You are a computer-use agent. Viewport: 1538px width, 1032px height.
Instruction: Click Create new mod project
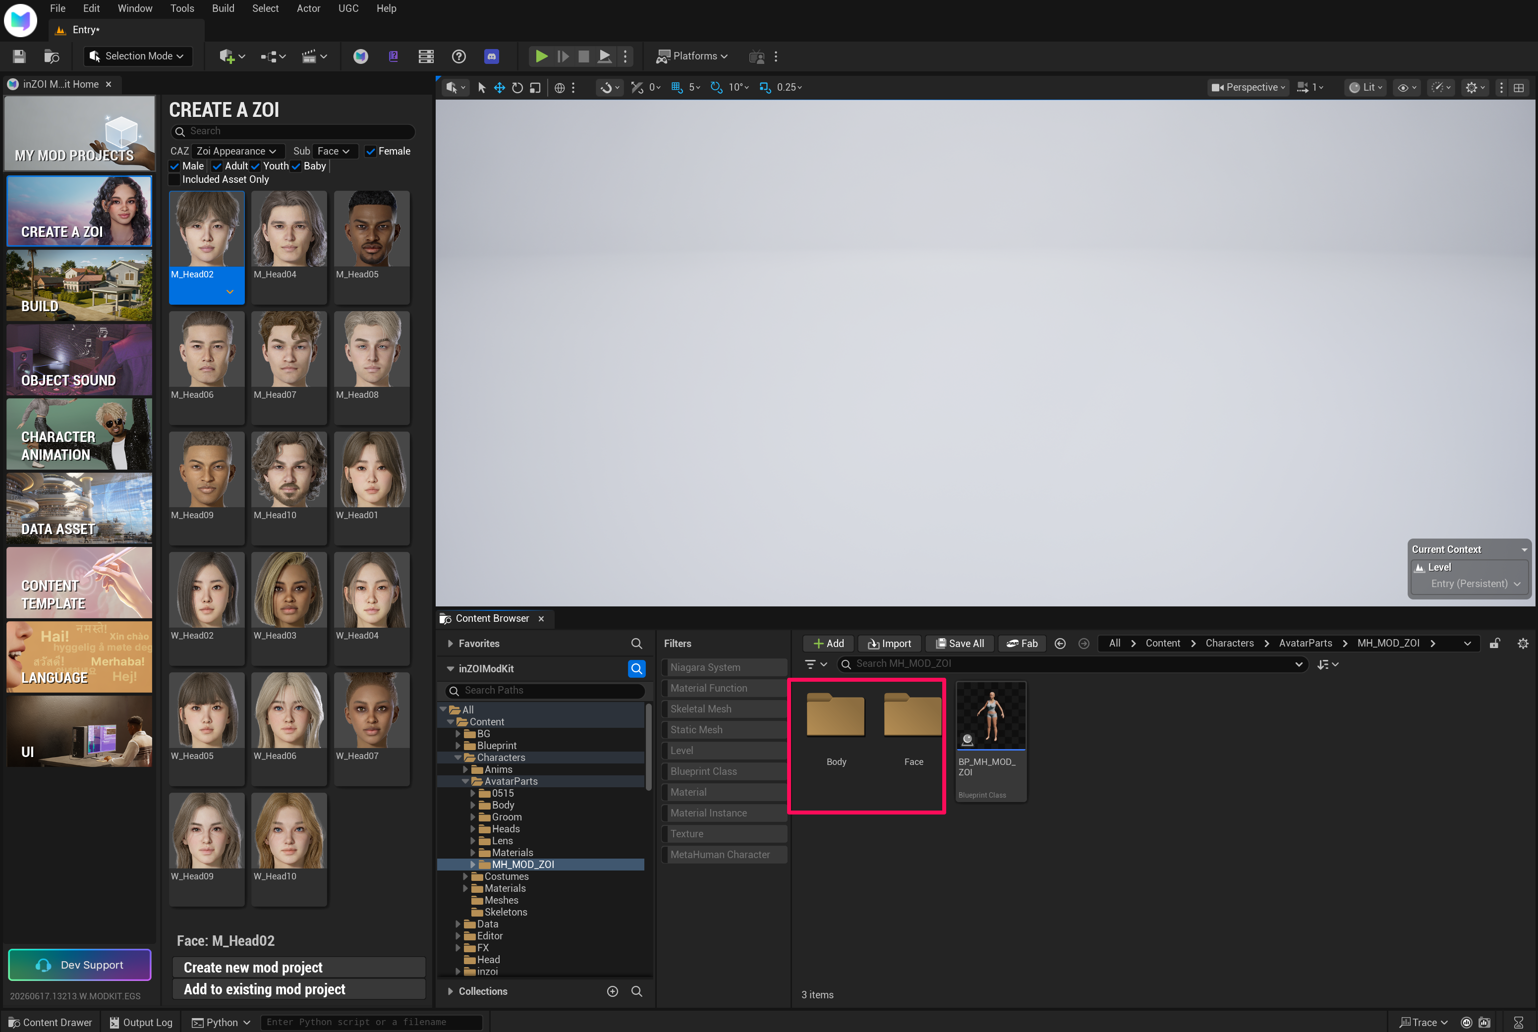tap(298, 968)
